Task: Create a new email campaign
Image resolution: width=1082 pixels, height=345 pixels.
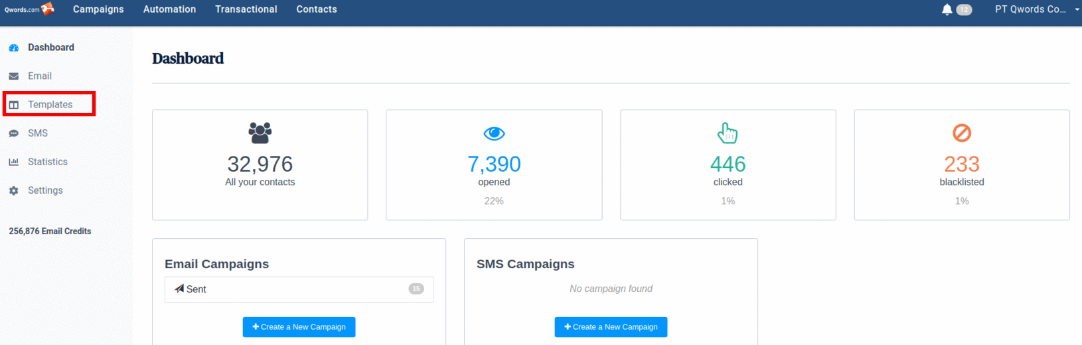Action: 299,327
